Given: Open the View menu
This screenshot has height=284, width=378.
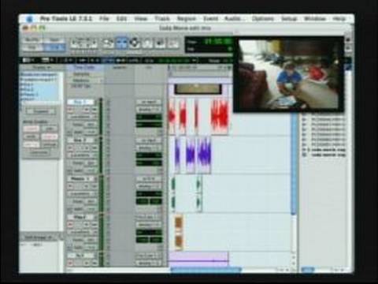Looking at the screenshot, I should click(141, 19).
